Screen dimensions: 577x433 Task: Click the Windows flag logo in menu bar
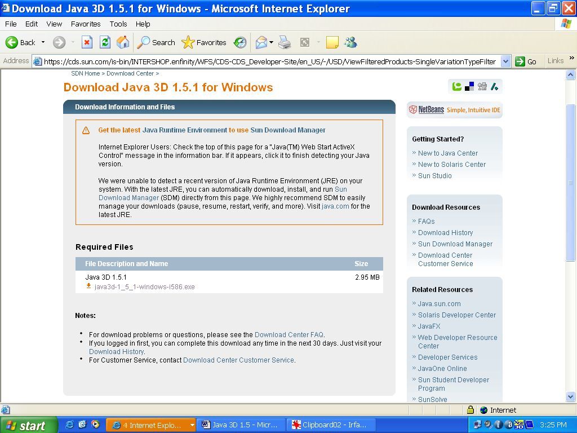coord(566,24)
